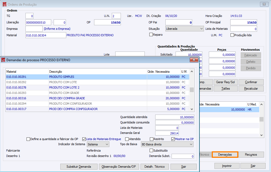This screenshot has height=172, width=271.
Task: Close the Demandas do processo dialog
Action: coord(194,60)
